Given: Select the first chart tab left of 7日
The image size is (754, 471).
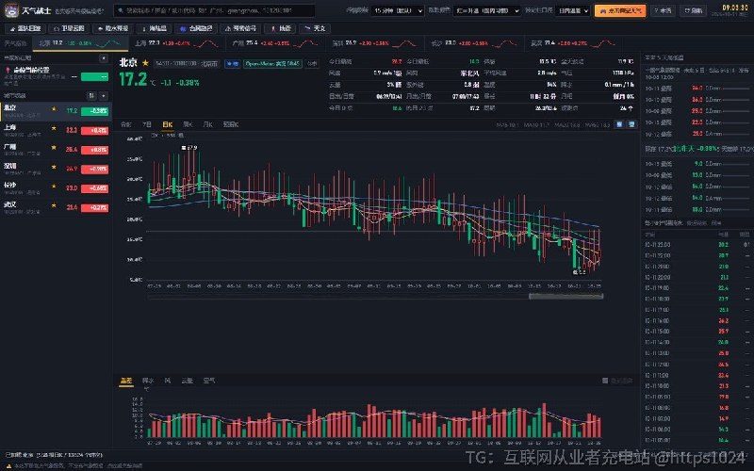Looking at the screenshot, I should [126, 124].
